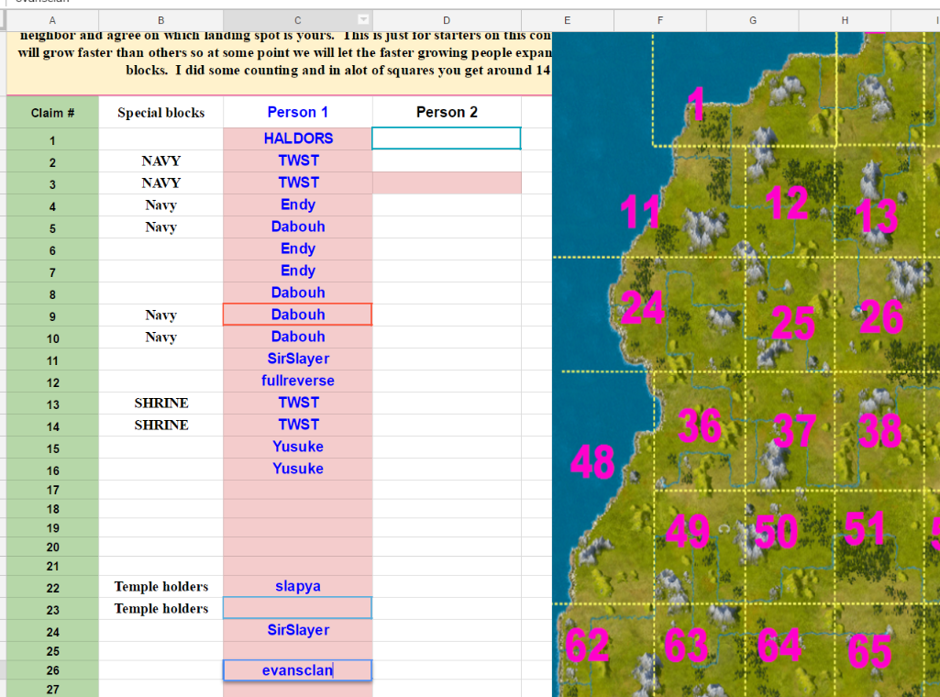Select the Yusuke cell in claim row 15

297,447
